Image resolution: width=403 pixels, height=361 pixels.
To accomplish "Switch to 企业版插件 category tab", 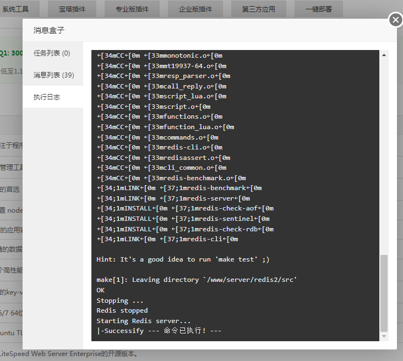I will point(195,9).
